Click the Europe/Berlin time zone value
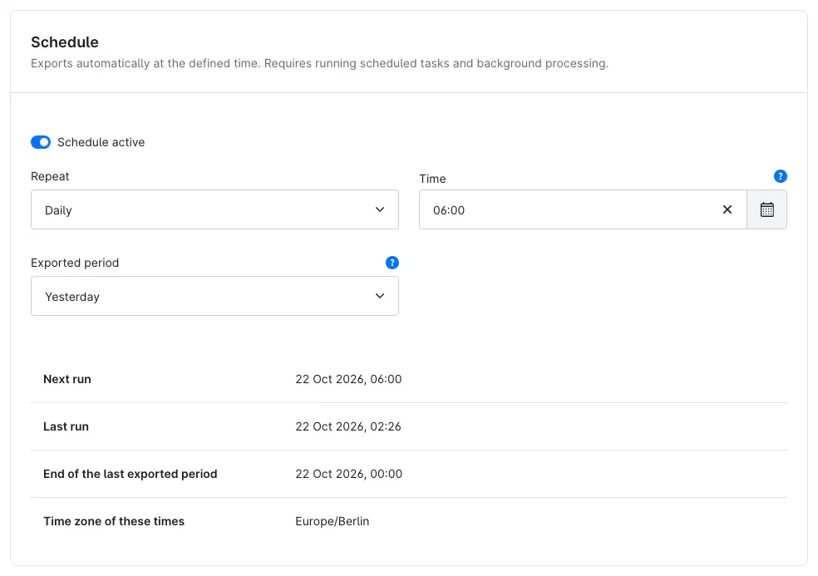 333,522
